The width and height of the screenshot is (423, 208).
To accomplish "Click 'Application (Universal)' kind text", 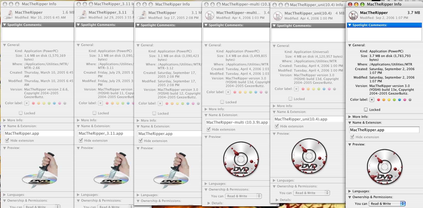I will pos(311,52).
